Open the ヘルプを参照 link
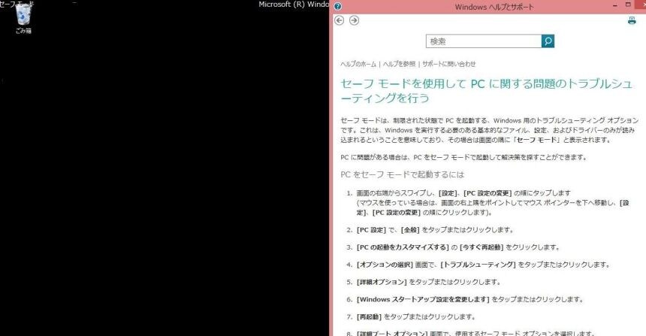 (399, 64)
